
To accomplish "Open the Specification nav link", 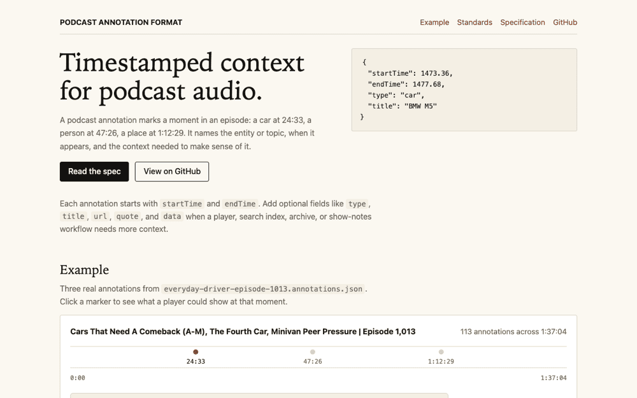I will coord(522,22).
